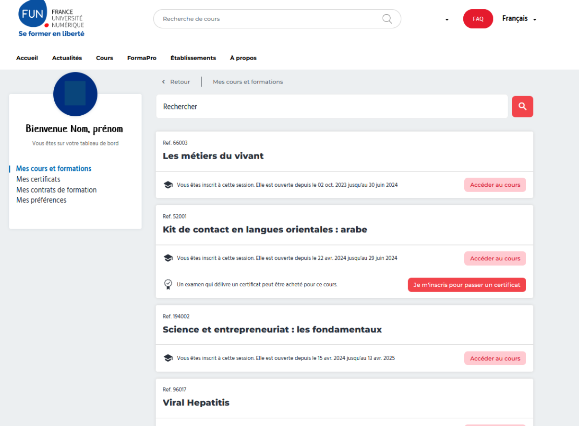Click the FAQ button
579x426 pixels.
478,19
